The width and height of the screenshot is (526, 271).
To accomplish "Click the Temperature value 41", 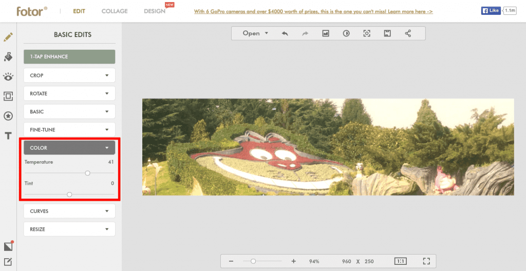I will click(111, 162).
